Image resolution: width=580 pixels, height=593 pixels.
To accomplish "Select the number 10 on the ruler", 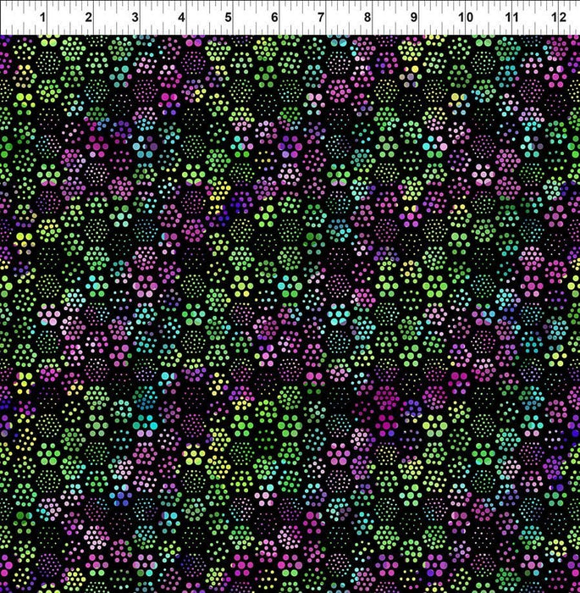I will 465,17.
